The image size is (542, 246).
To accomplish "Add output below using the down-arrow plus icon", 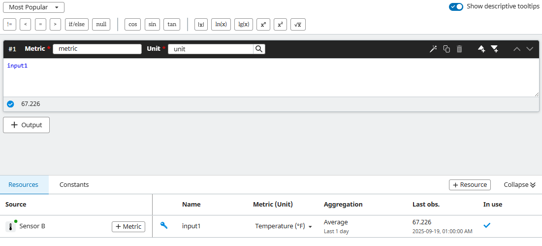I will click(495, 49).
